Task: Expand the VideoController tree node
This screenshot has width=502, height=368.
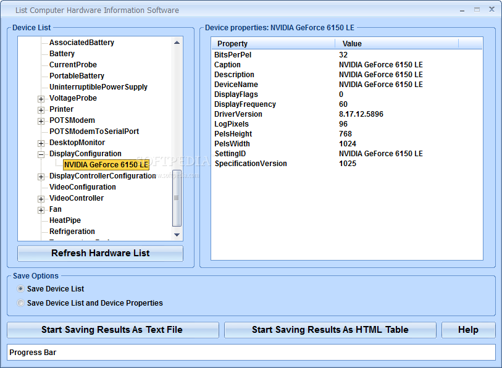Action: [x=41, y=199]
